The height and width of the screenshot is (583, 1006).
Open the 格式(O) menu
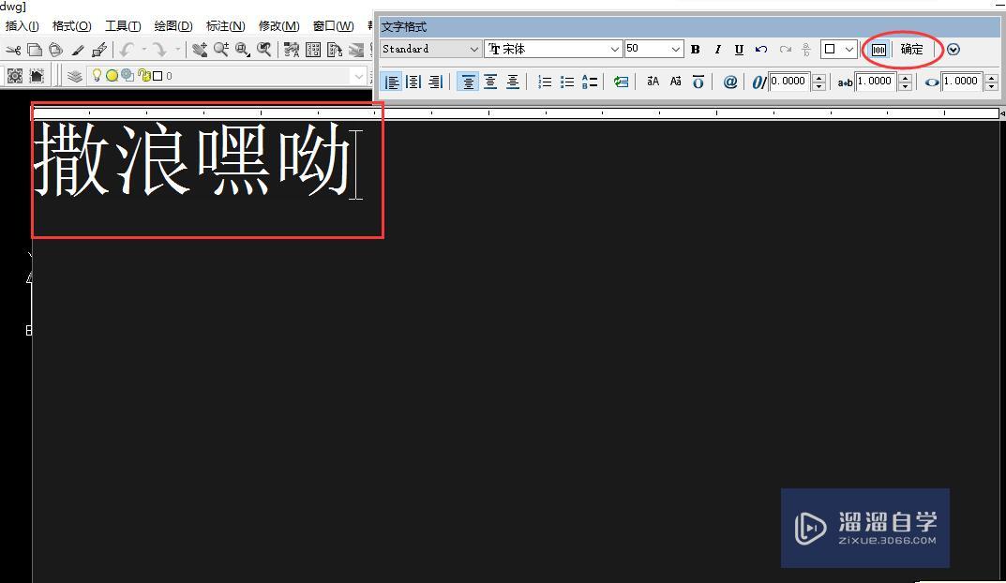tap(72, 25)
